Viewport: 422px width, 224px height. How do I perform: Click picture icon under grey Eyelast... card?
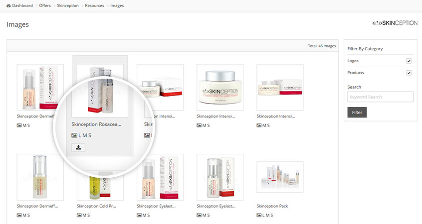point(199,215)
